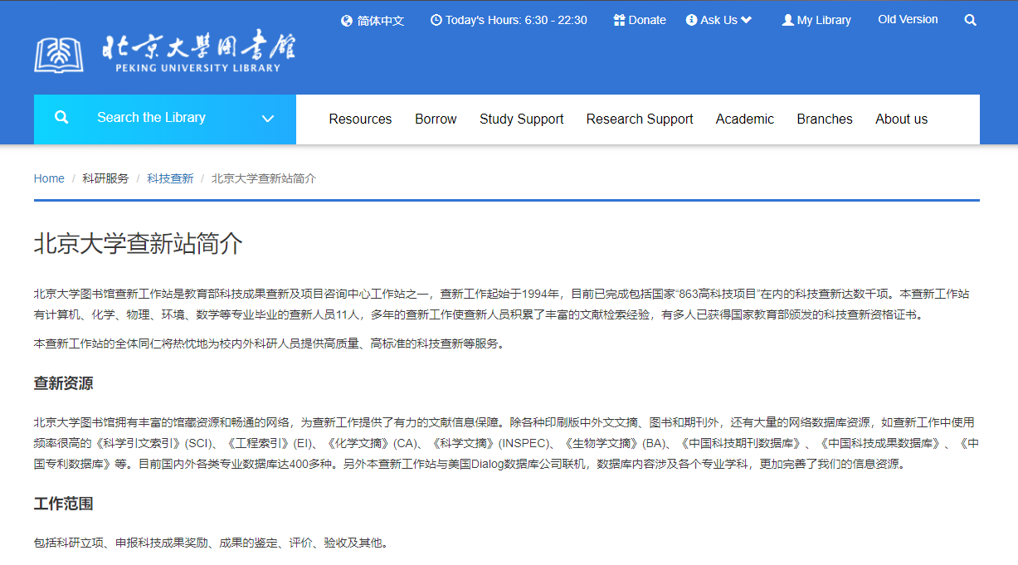
Task: Open the Search the Library dropdown chevron
Action: [x=267, y=119]
